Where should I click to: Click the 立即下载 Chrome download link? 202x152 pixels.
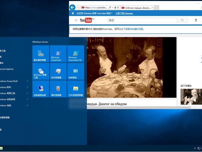pos(124,13)
